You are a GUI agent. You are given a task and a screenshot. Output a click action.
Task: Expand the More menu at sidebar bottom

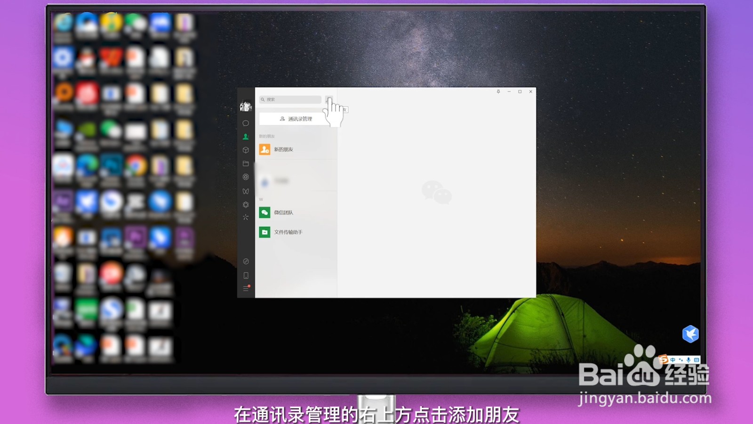tap(245, 288)
